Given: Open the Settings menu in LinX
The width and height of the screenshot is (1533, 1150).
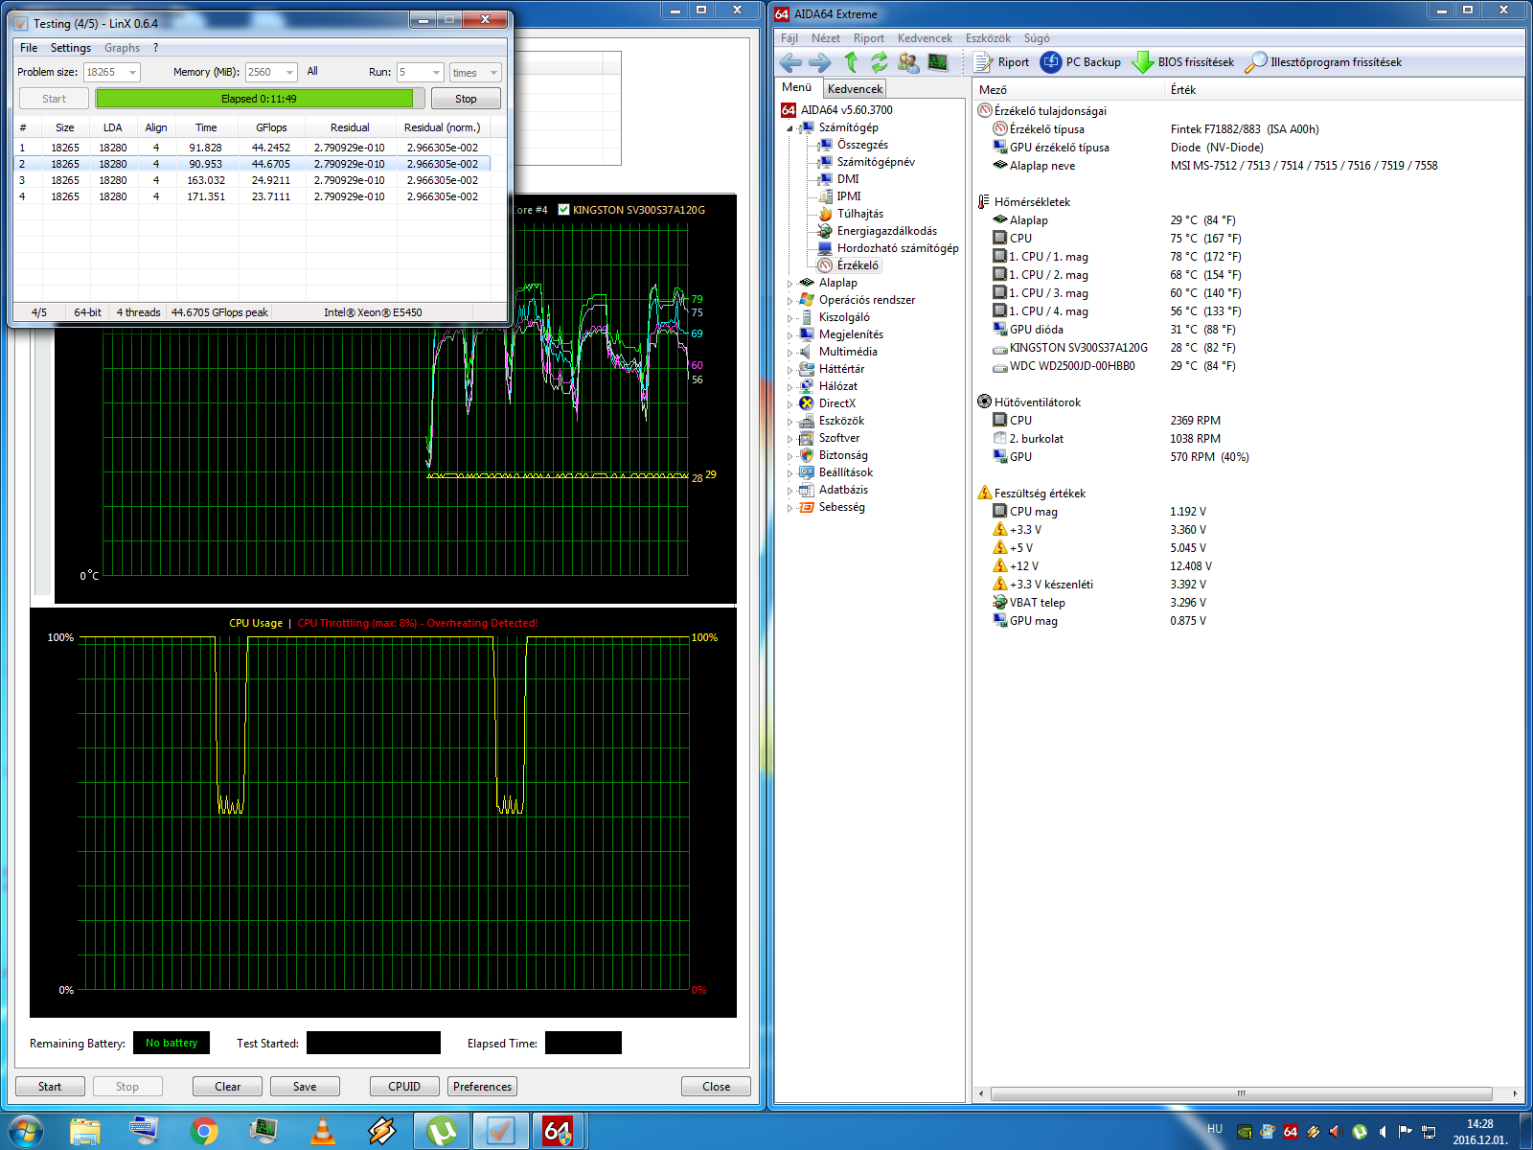Looking at the screenshot, I should (x=71, y=48).
